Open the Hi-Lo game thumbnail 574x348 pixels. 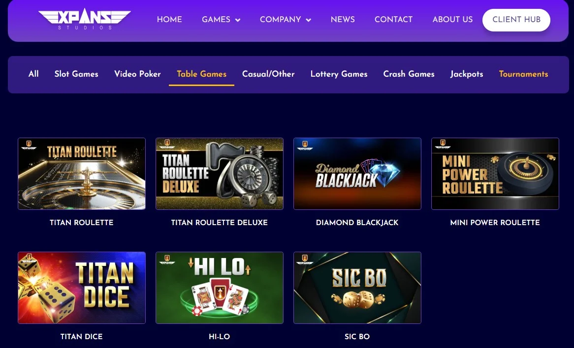pyautogui.click(x=219, y=288)
